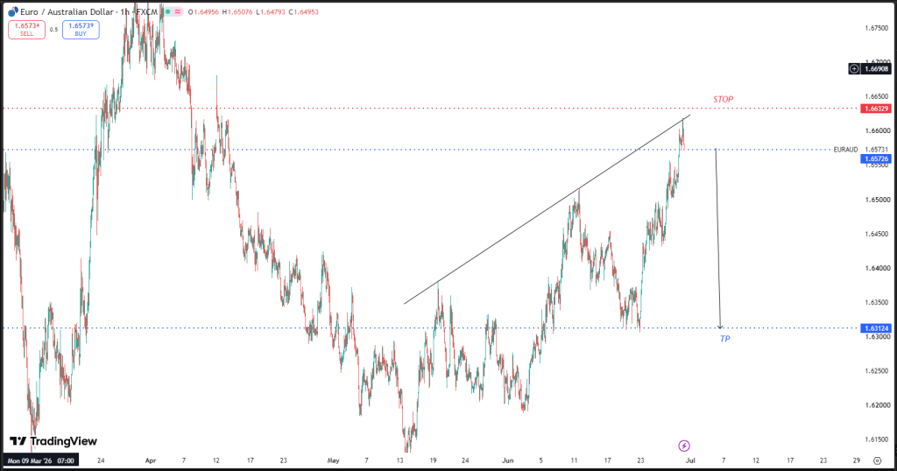Image resolution: width=897 pixels, height=471 pixels.
Task: Click the Jul label on the time axis
Action: (x=690, y=460)
